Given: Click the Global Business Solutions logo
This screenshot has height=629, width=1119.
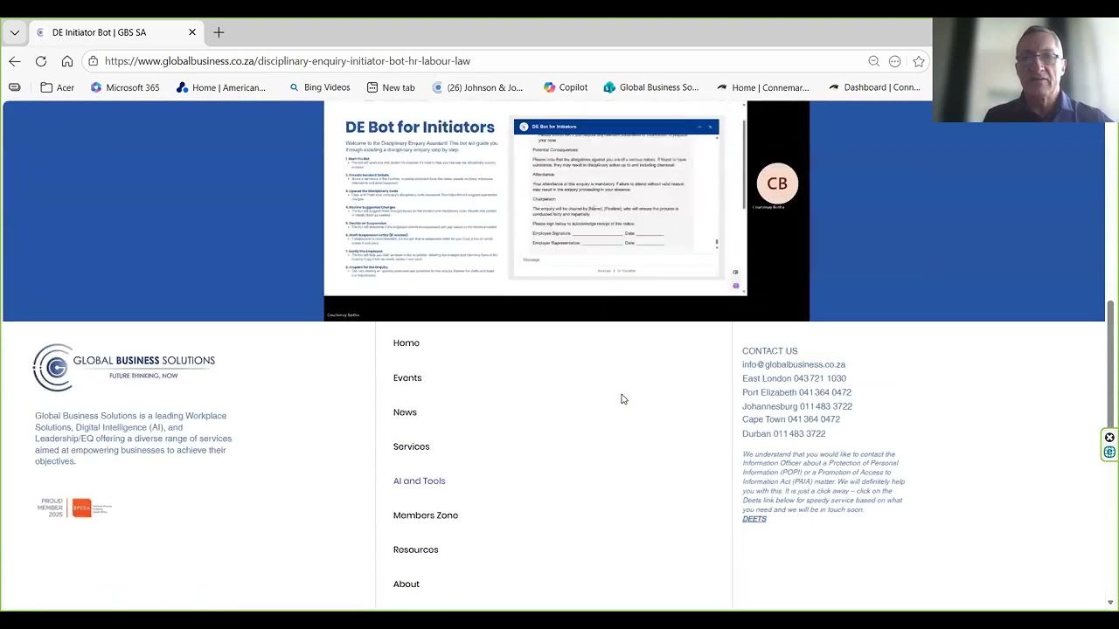Looking at the screenshot, I should tap(123, 367).
